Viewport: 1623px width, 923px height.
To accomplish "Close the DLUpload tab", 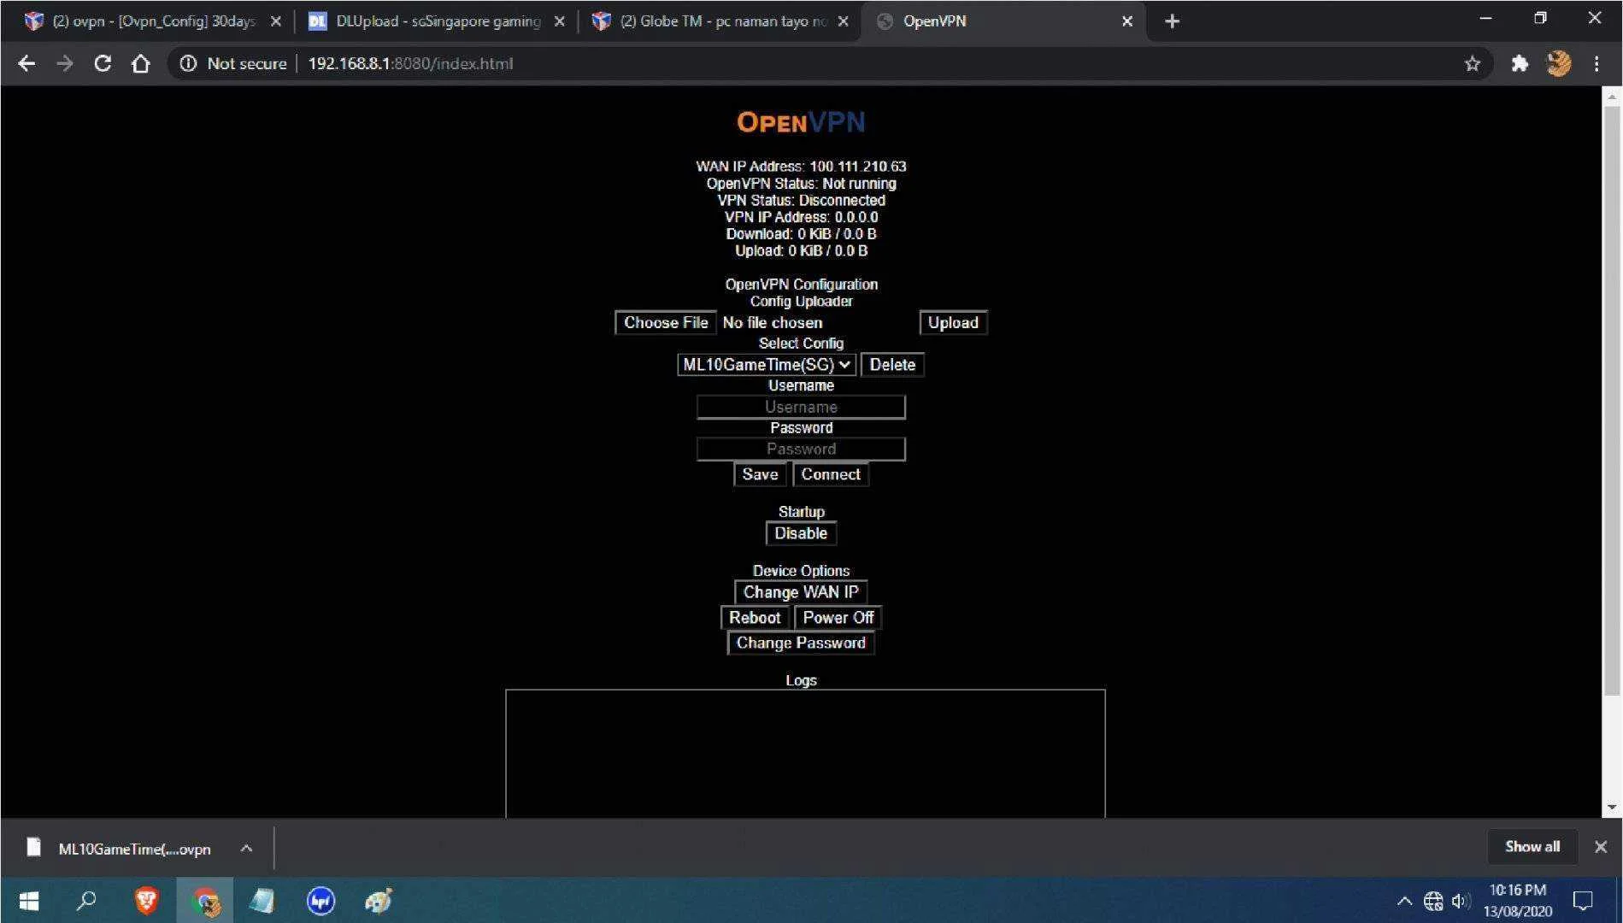I will point(559,21).
